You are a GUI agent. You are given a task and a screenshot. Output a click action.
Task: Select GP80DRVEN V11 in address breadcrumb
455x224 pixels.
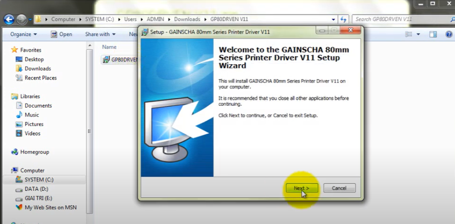click(229, 19)
